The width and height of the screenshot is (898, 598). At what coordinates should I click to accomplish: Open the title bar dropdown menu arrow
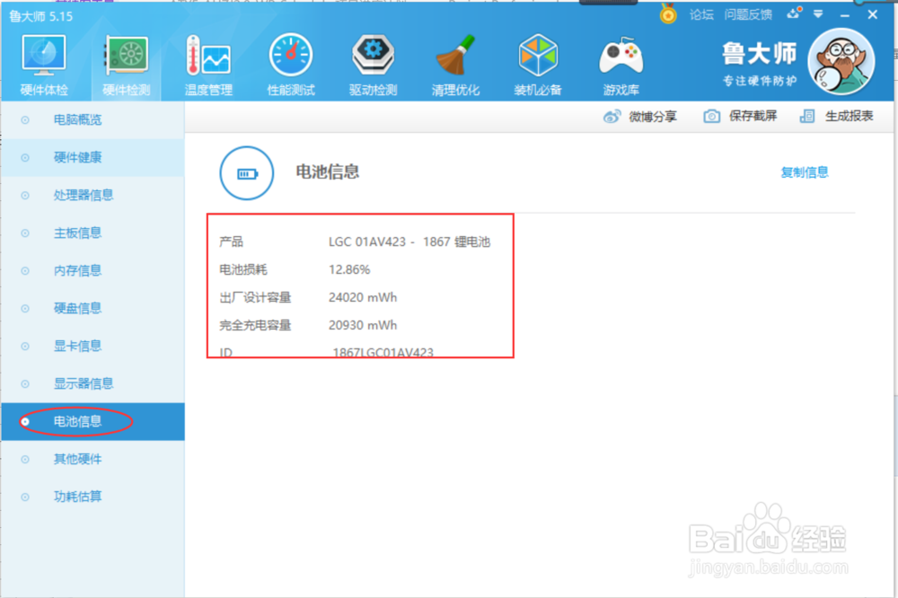(818, 13)
